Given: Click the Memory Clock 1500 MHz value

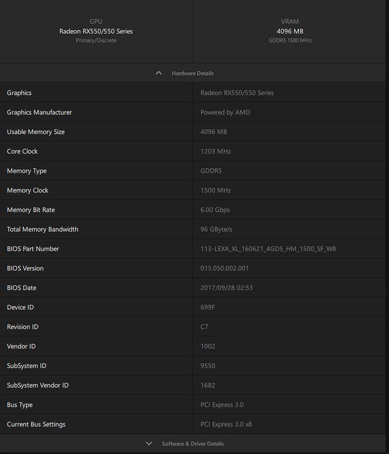Looking at the screenshot, I should [216, 190].
